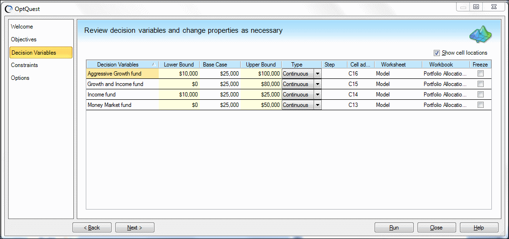The height and width of the screenshot is (239, 509).
Task: Click cell address C15
Action: (x=361, y=84)
